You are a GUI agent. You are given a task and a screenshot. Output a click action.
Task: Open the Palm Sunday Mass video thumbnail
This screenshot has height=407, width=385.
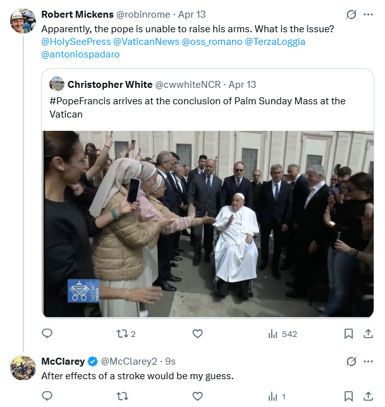209,224
